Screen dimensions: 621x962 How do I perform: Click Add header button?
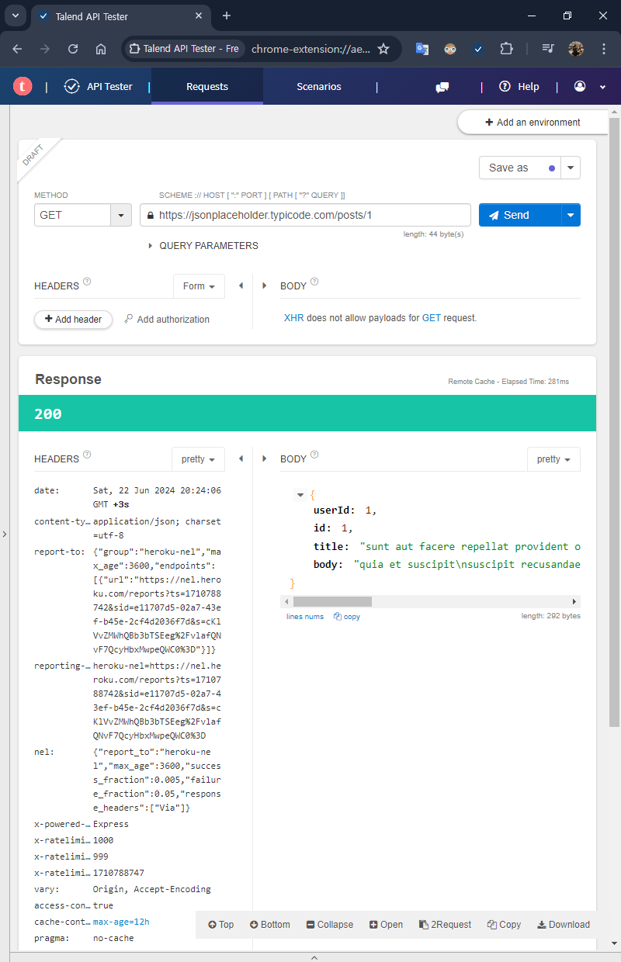(74, 320)
